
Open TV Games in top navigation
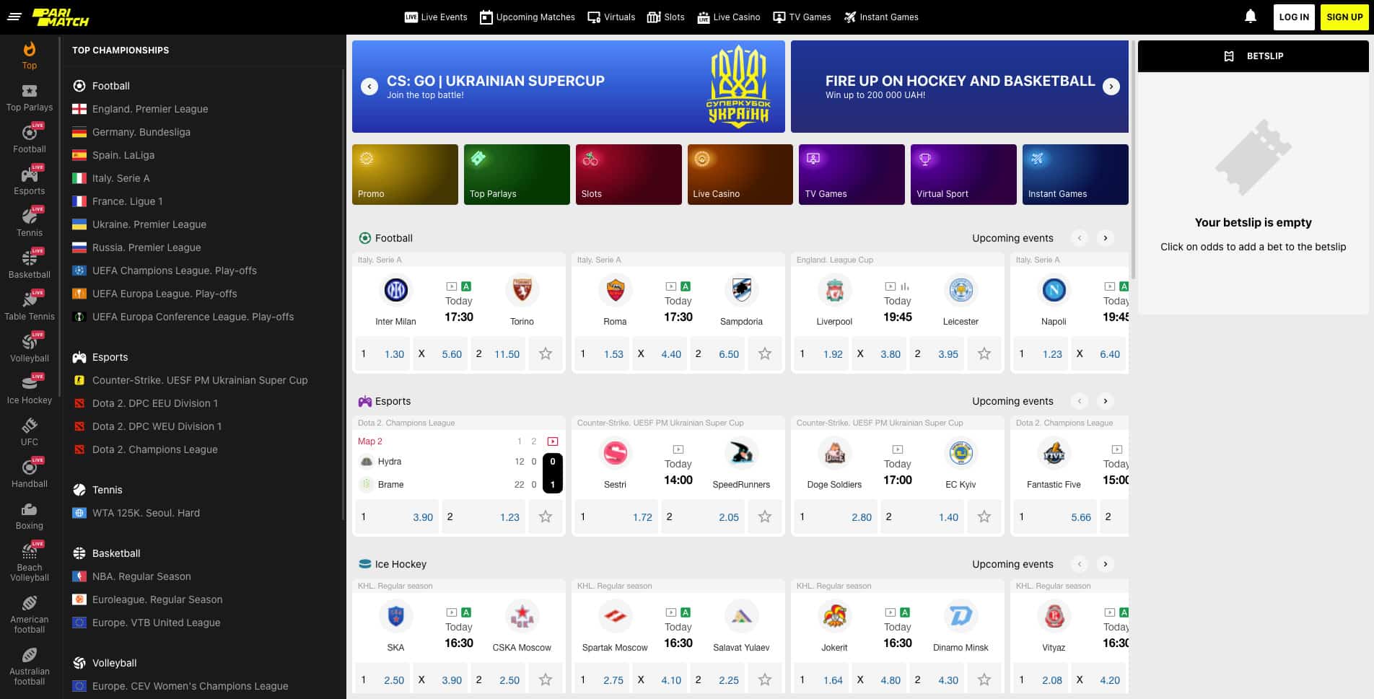(x=802, y=17)
